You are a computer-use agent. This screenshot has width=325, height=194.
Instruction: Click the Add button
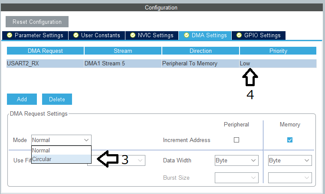pyautogui.click(x=22, y=99)
